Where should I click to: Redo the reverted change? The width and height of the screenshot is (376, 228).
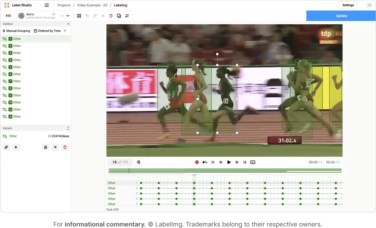coord(95,16)
